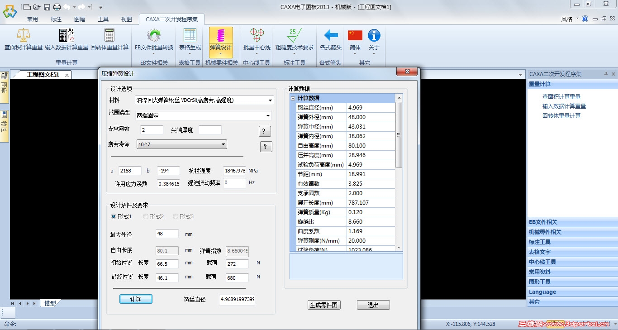
Task: Click the Print icon in quick toolbar
Action: pyautogui.click(x=57, y=7)
